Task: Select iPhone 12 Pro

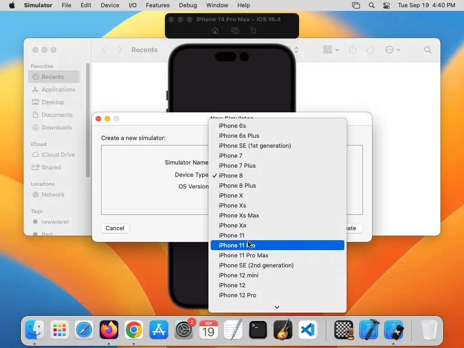Action: [277, 295]
